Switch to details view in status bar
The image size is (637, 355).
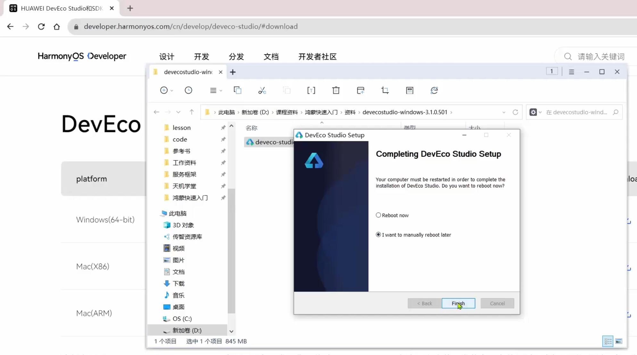coord(608,341)
